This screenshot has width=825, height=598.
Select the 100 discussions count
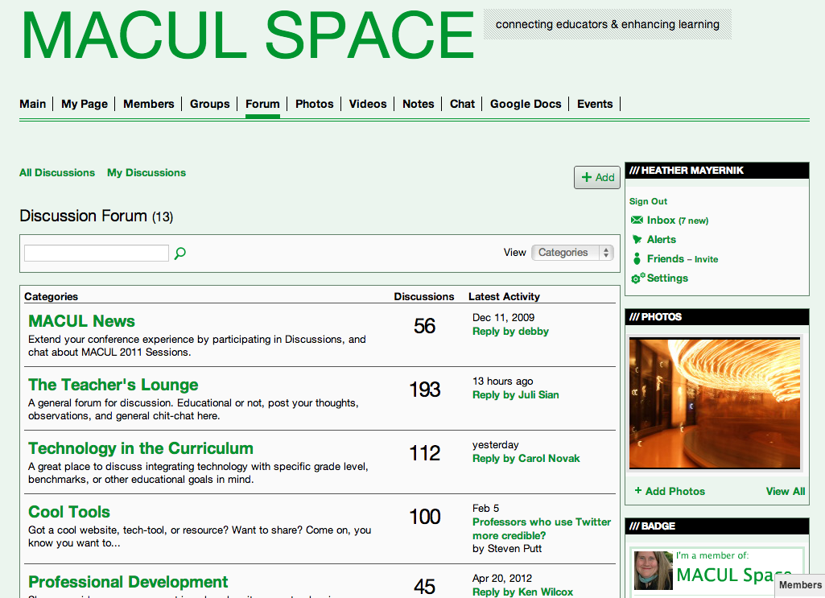[x=425, y=517]
